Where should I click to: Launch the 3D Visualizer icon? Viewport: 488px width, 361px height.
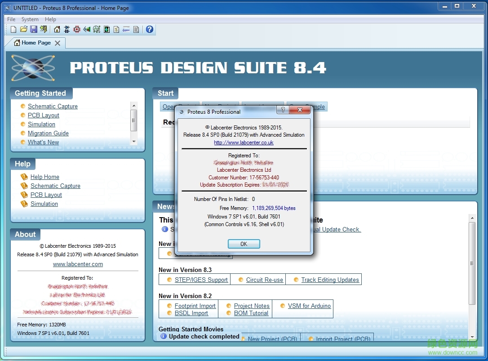(x=86, y=29)
